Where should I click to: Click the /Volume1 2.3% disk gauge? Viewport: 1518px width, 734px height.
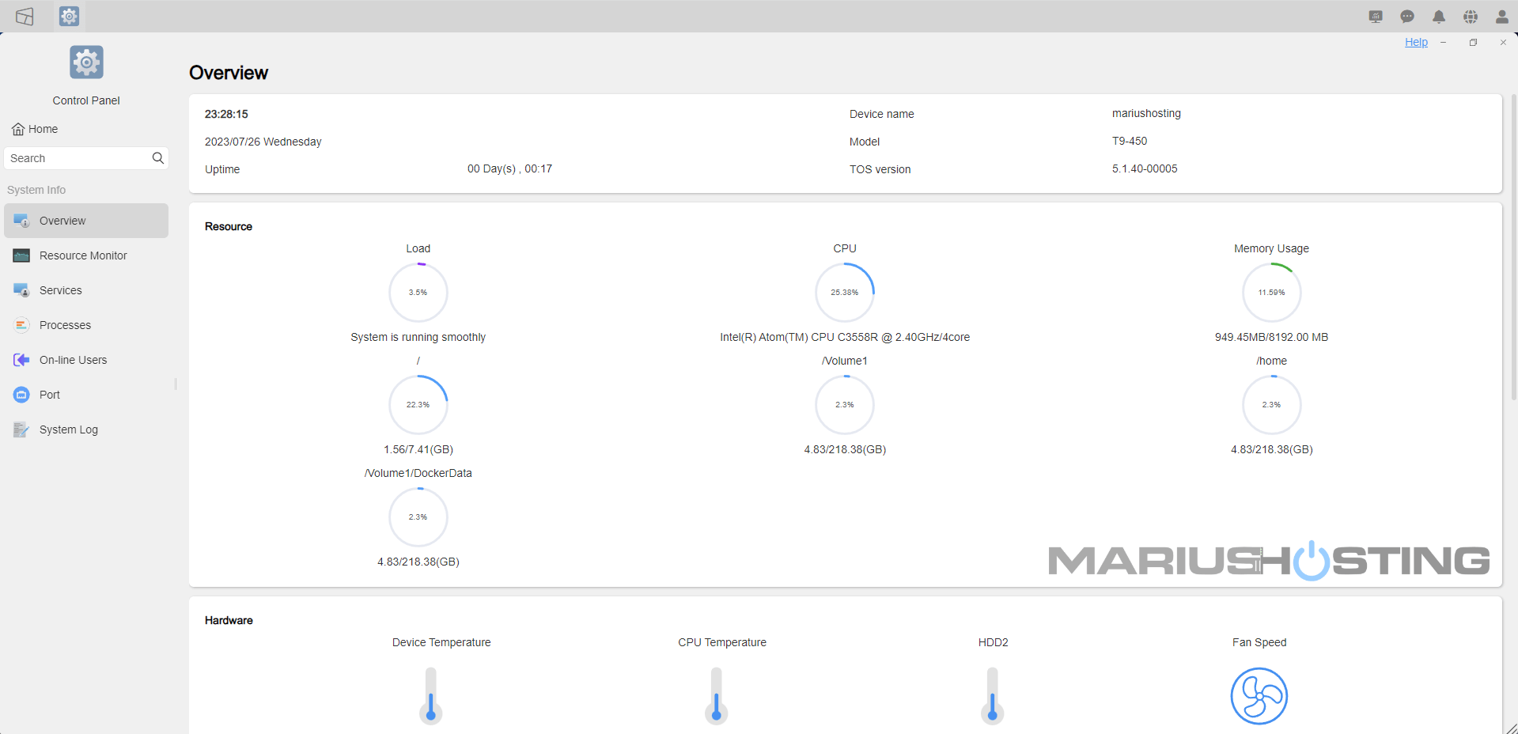click(845, 404)
